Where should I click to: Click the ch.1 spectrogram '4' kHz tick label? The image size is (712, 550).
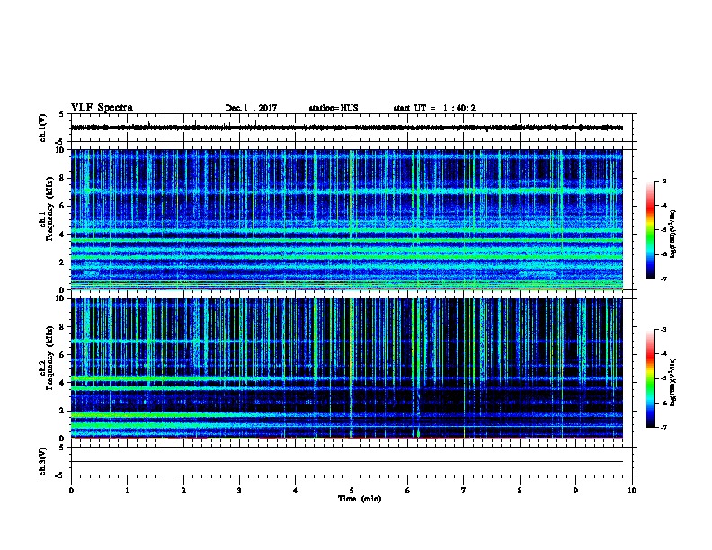point(63,235)
